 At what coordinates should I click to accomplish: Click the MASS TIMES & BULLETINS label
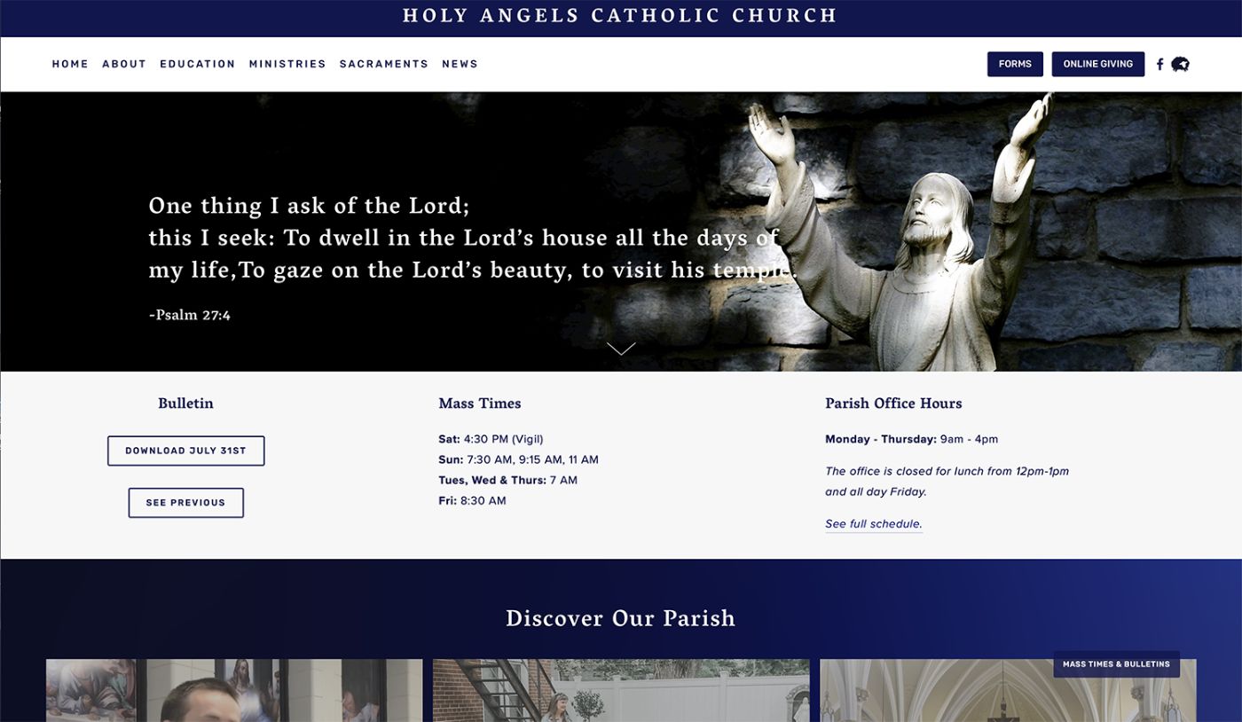point(1116,663)
